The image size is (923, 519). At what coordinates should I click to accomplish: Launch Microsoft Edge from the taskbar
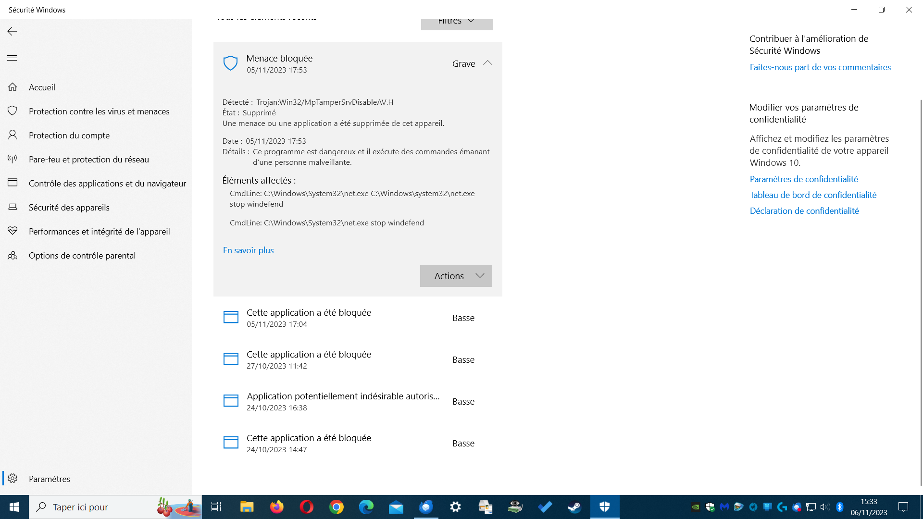coord(366,507)
